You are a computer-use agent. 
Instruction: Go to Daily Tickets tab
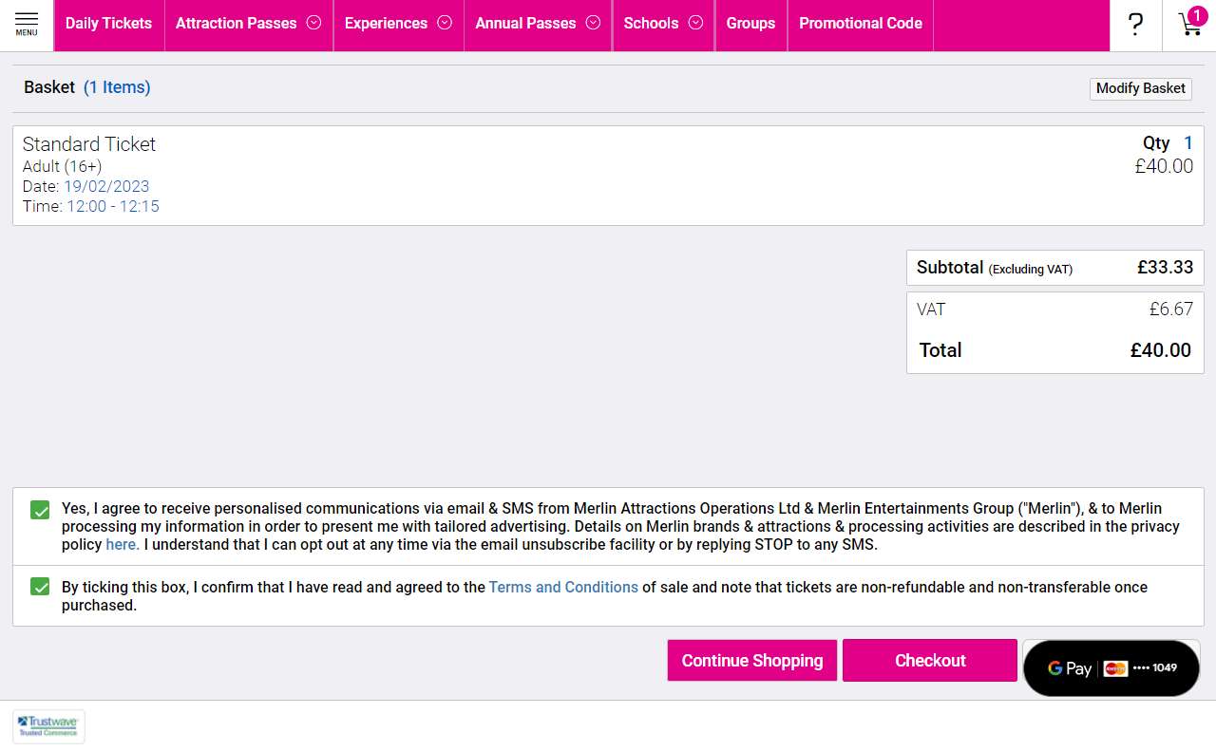(108, 24)
